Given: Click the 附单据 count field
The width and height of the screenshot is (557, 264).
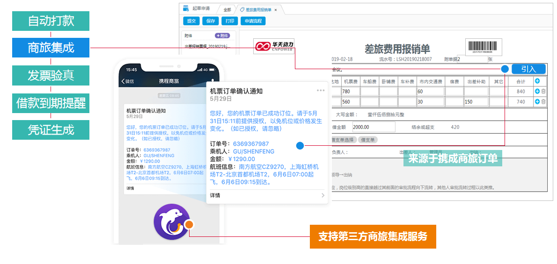Looking at the screenshot, I should 472,59.
